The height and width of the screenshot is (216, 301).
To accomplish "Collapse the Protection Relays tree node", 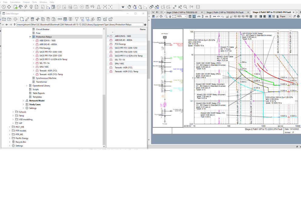I will pos(30,37).
